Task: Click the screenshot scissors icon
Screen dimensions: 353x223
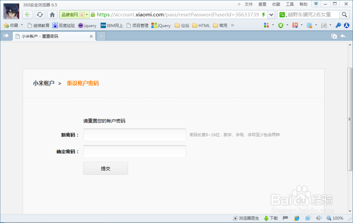Action: [310, 25]
